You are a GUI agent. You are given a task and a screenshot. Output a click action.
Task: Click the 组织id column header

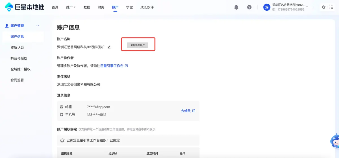(x=112, y=154)
